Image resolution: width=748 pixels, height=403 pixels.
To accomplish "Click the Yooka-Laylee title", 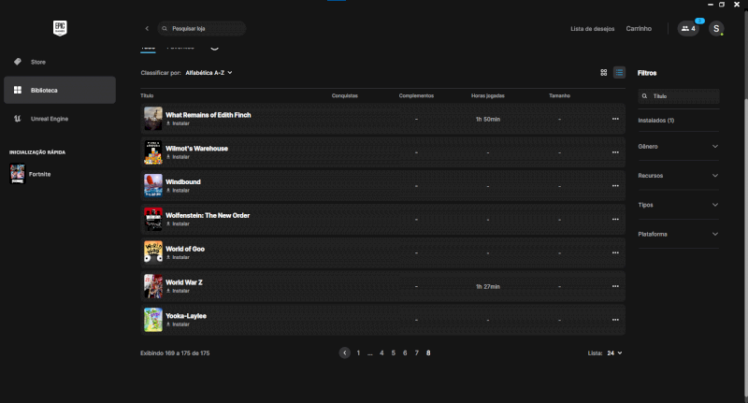I will click(186, 316).
